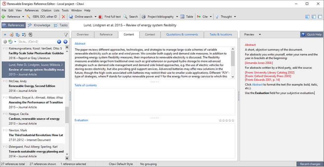
Task: Open the Tasks & locations tab
Action: click(x=221, y=35)
